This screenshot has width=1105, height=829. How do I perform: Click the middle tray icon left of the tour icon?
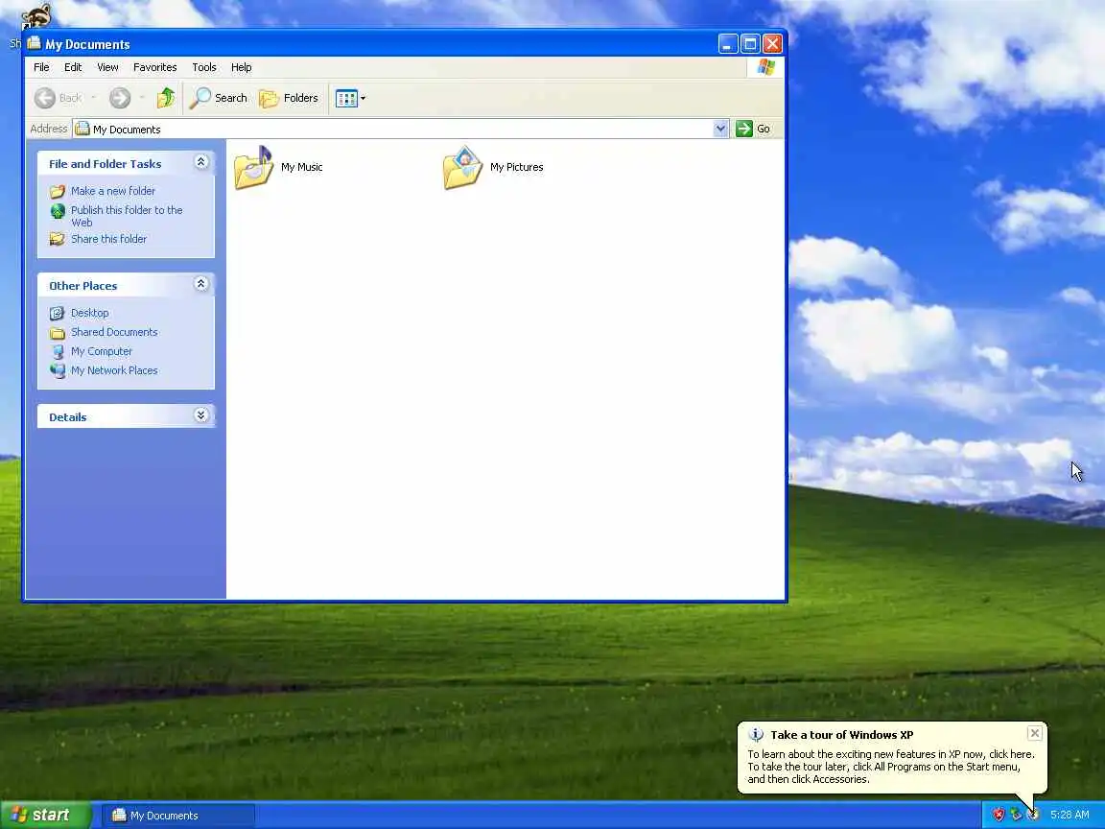coord(1016,815)
